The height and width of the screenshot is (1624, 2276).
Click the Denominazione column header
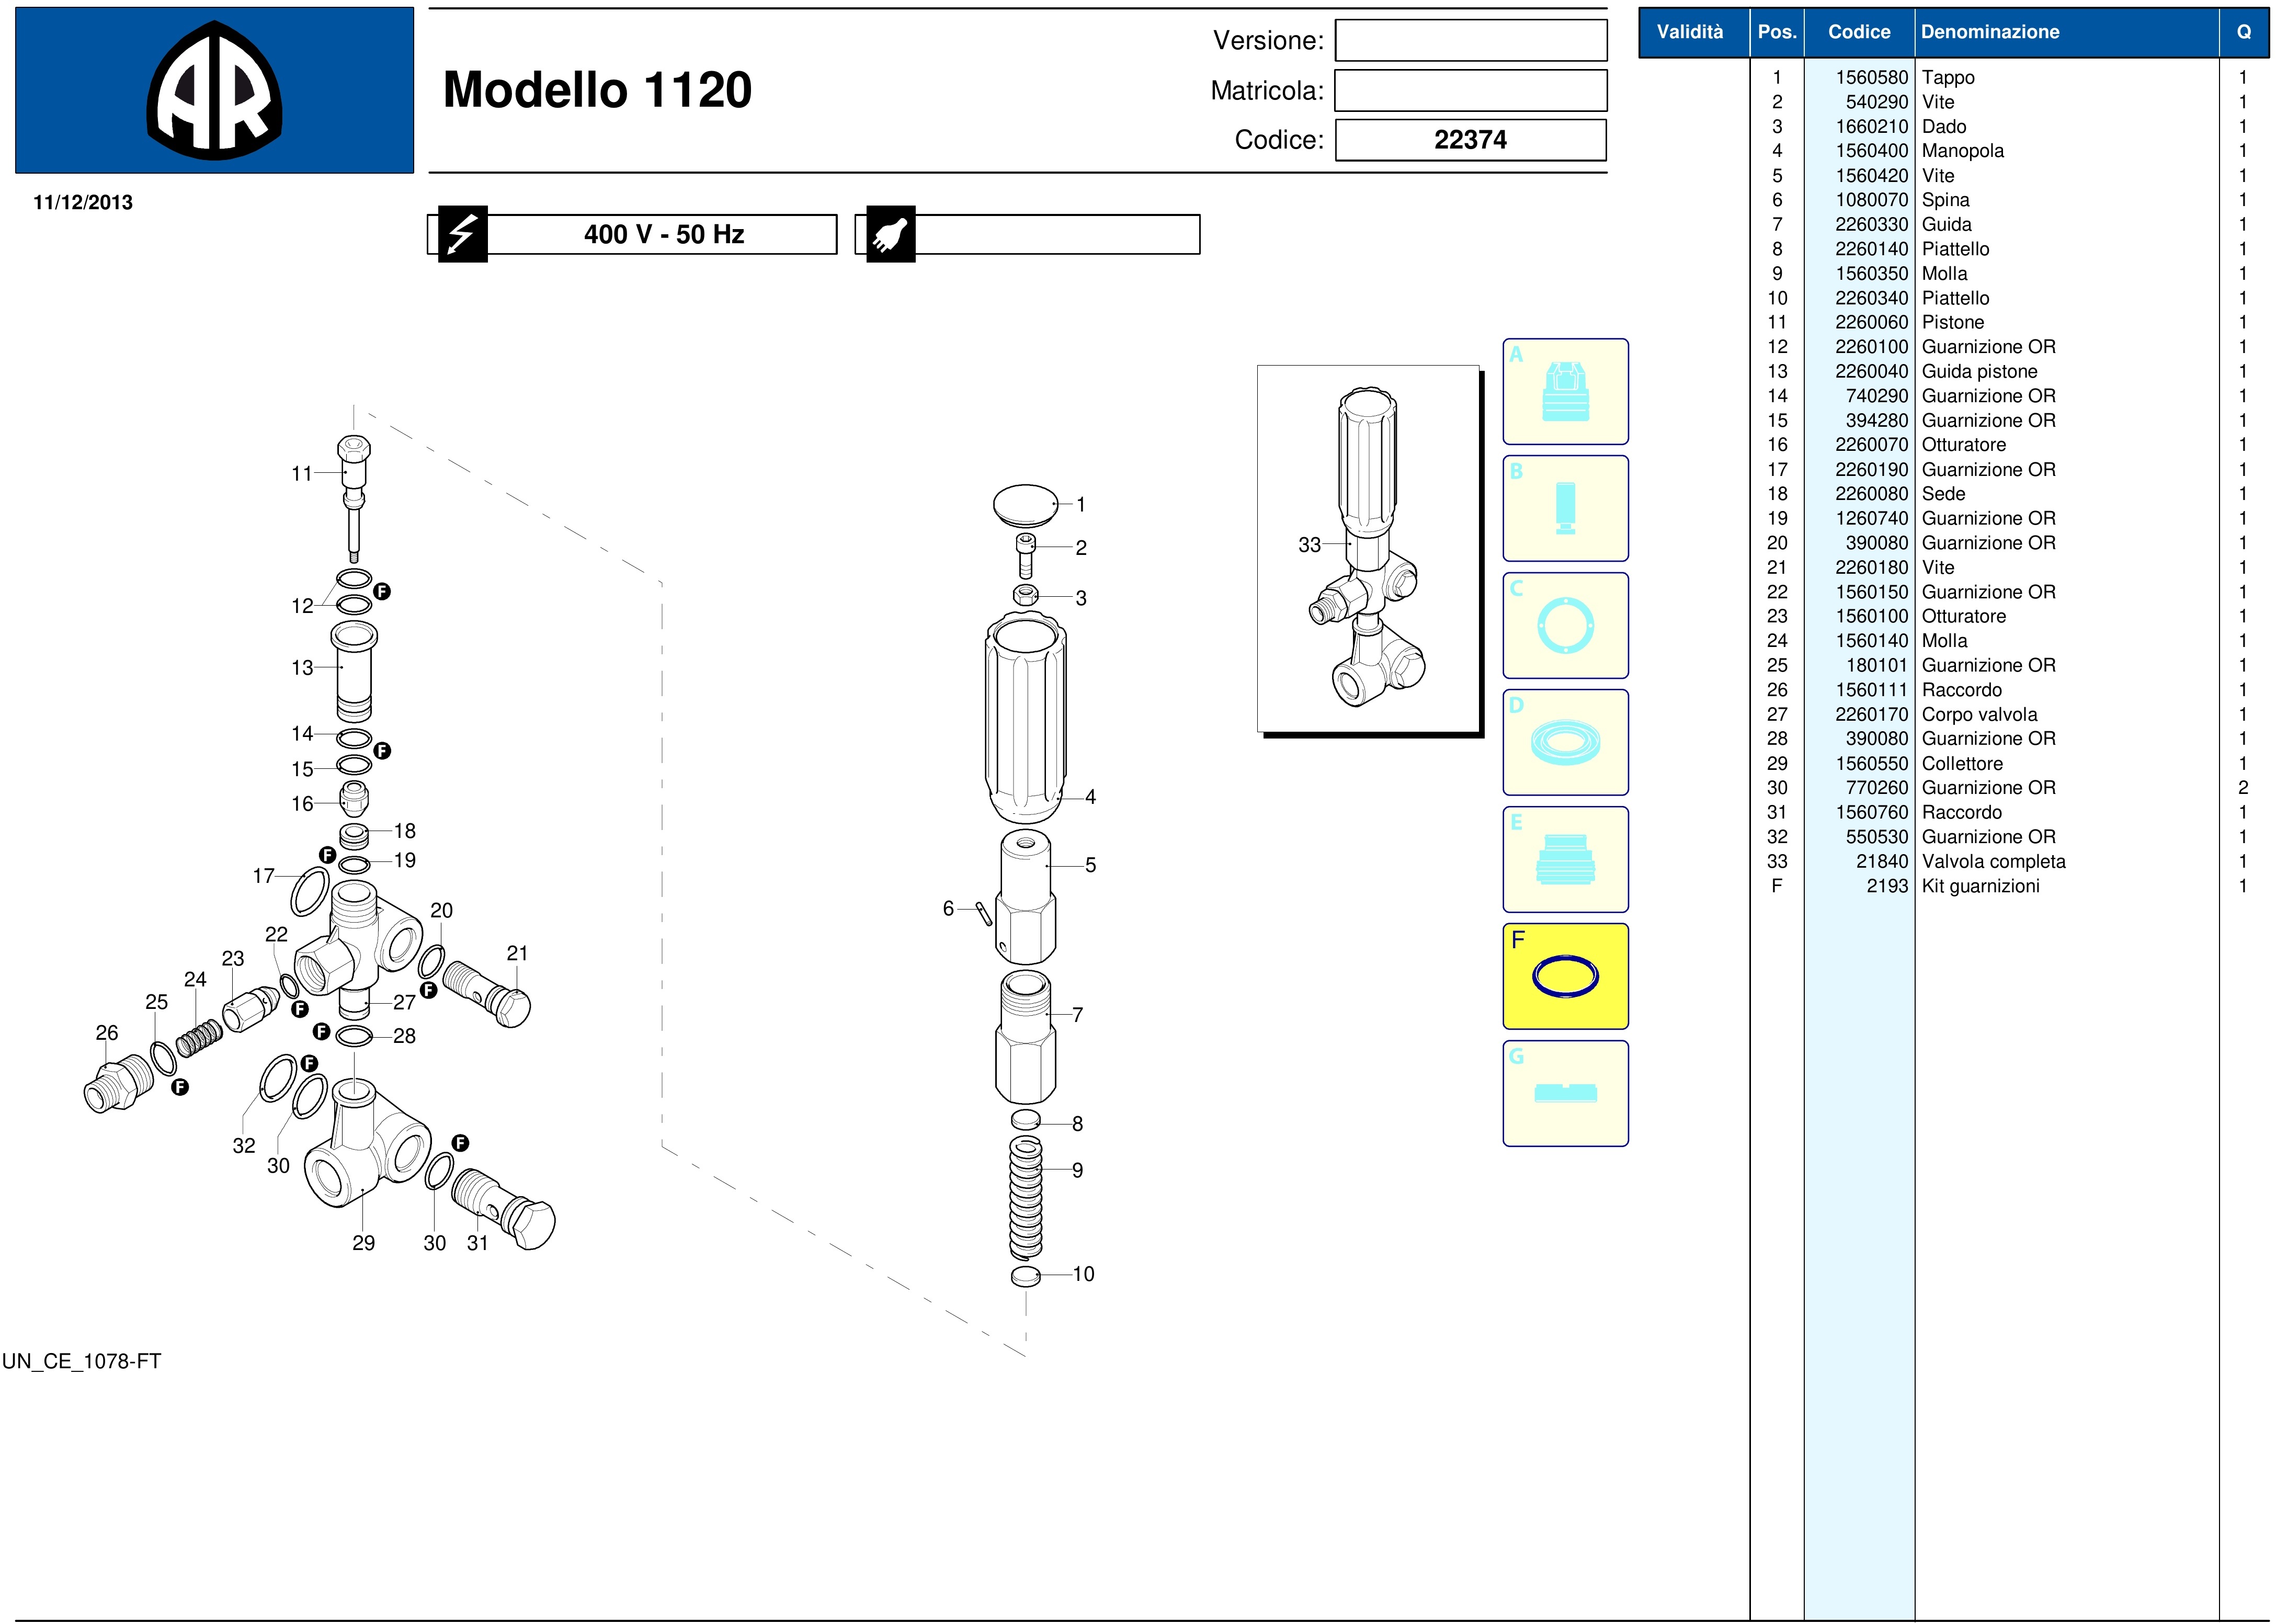(1990, 32)
